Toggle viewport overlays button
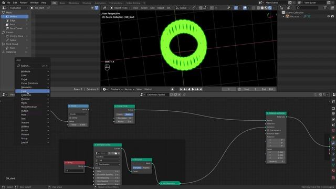Viewport: 336px width, 189px height. point(245,8)
